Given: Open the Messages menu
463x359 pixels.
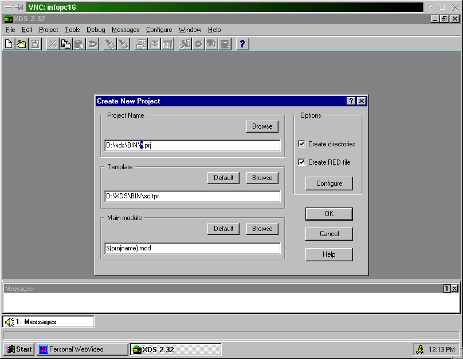Looking at the screenshot, I should (125, 30).
